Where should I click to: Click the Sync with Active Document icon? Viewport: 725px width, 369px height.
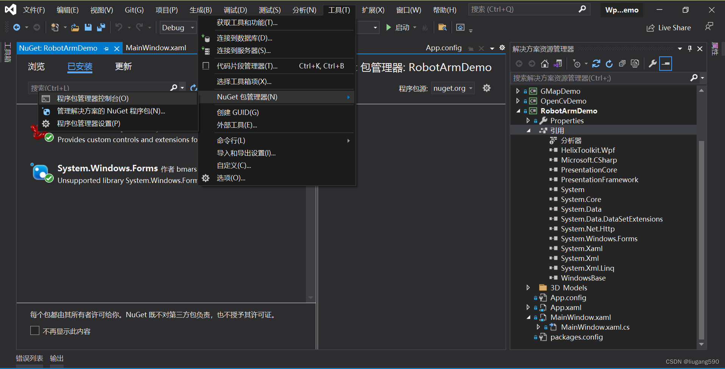pyautogui.click(x=596, y=64)
